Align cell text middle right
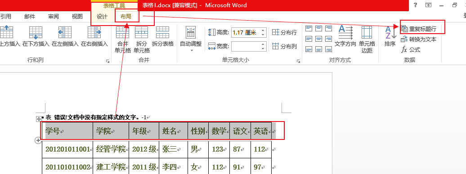The image size is (466, 174). (328, 39)
